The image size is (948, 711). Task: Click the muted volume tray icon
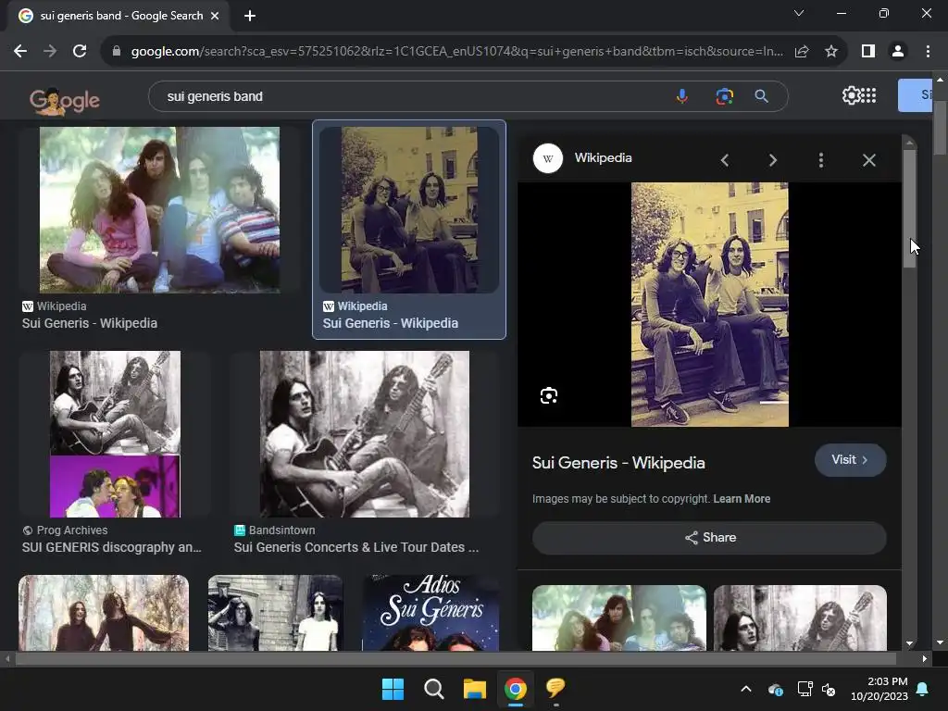tap(829, 689)
